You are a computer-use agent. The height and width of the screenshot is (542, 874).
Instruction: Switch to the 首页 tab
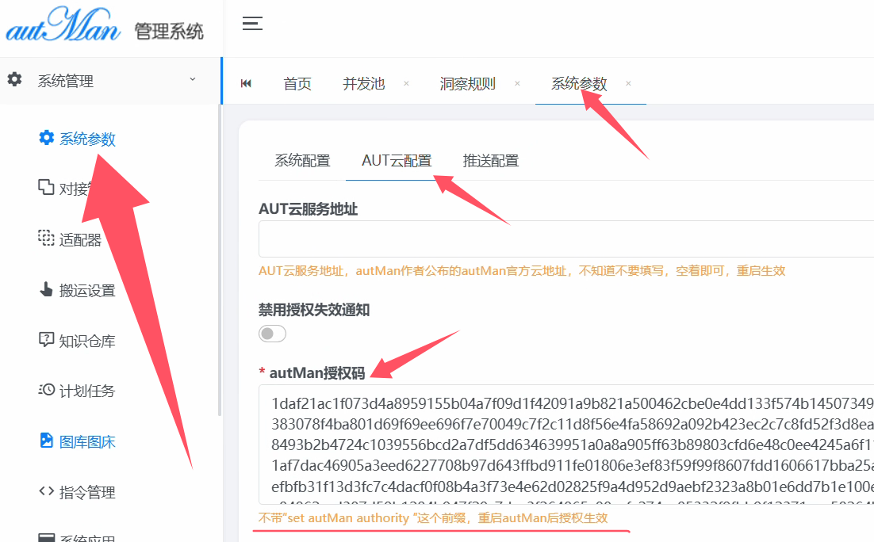point(297,84)
